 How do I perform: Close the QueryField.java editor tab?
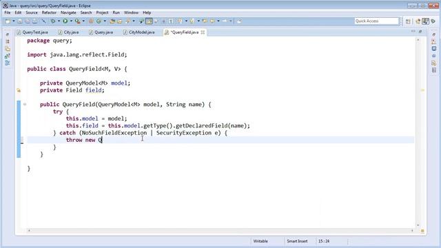click(x=203, y=32)
